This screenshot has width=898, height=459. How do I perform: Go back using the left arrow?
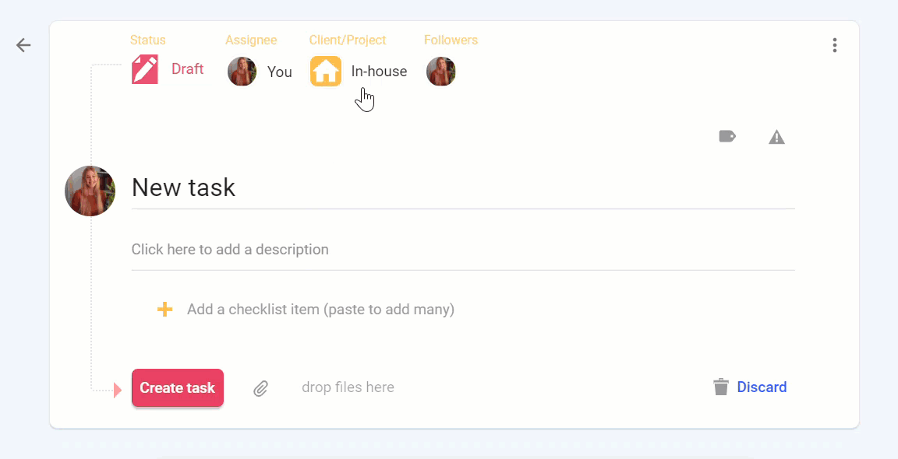point(23,45)
